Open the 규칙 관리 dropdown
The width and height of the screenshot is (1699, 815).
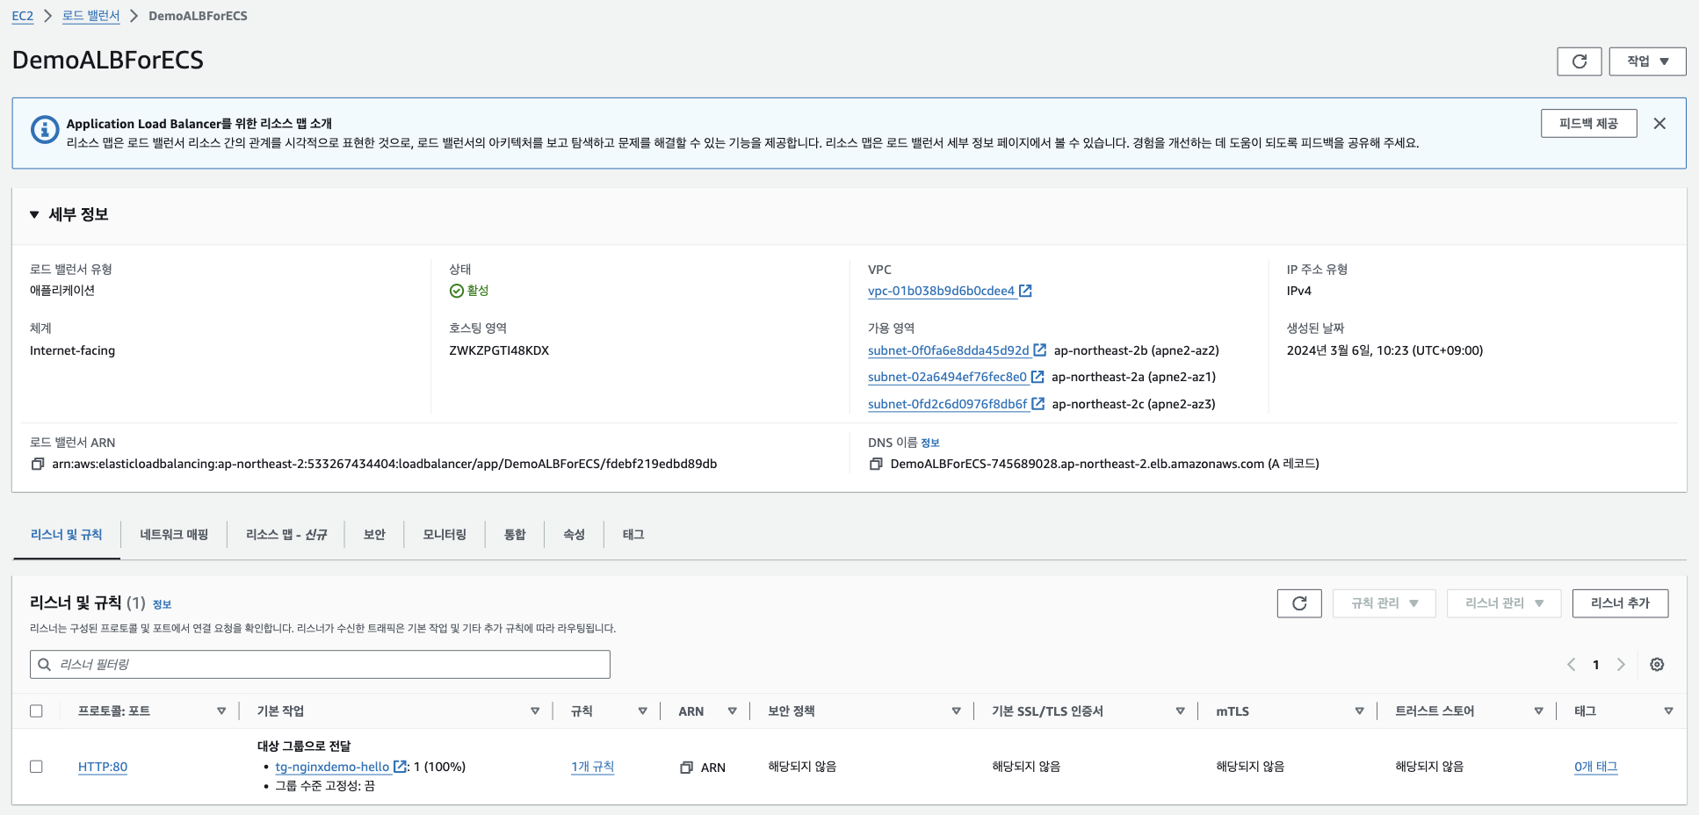click(x=1384, y=603)
